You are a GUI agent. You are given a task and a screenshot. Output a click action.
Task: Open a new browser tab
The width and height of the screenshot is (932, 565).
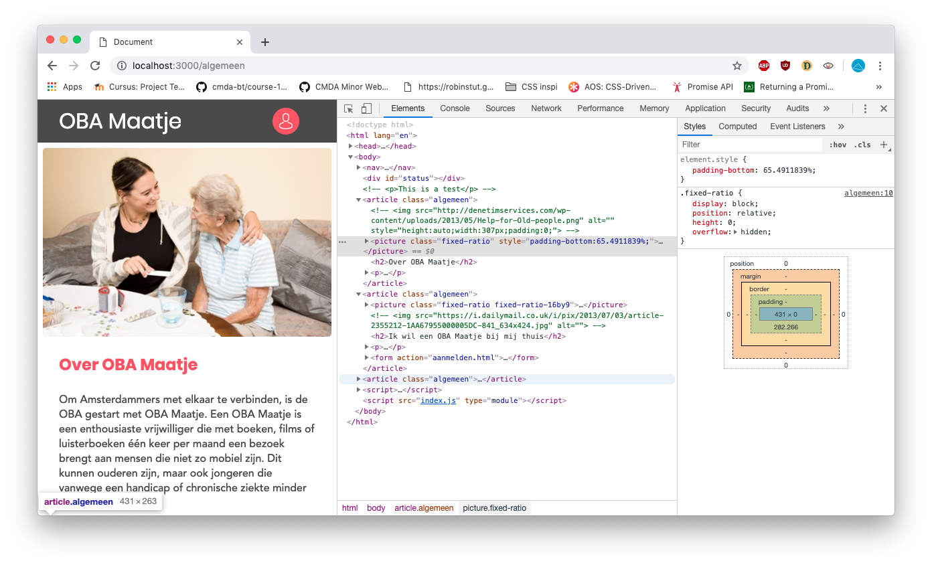[x=265, y=42]
